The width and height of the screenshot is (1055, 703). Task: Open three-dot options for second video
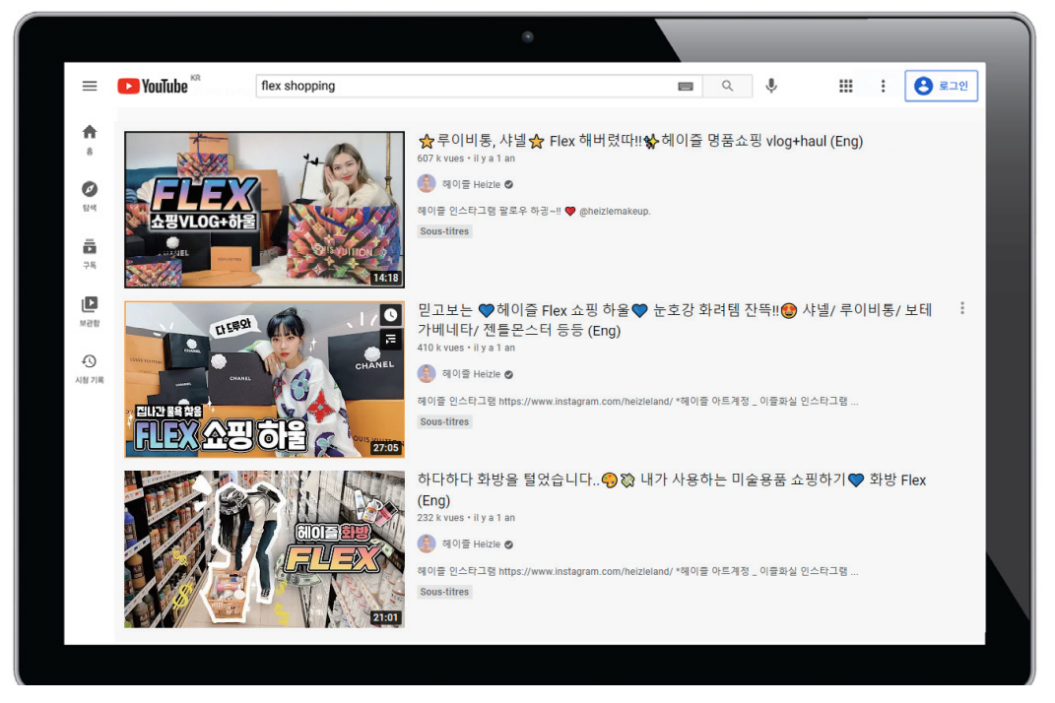pyautogui.click(x=961, y=309)
